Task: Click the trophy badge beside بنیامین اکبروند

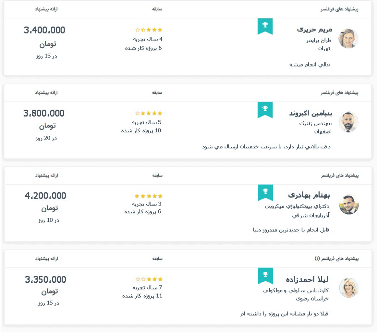Action: 265,109
